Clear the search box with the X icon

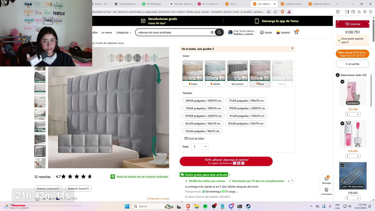click(212, 32)
